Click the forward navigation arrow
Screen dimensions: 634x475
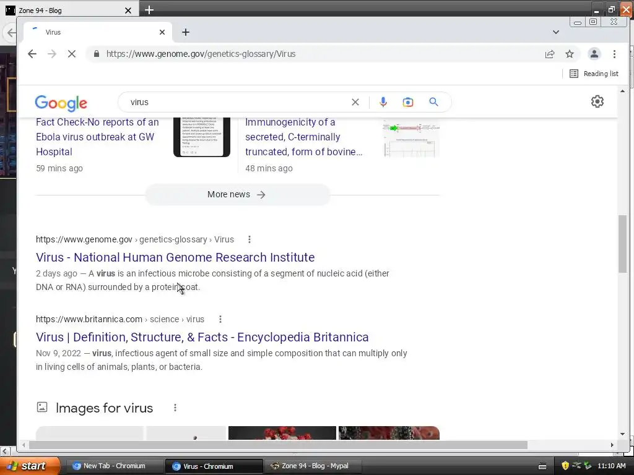52,54
